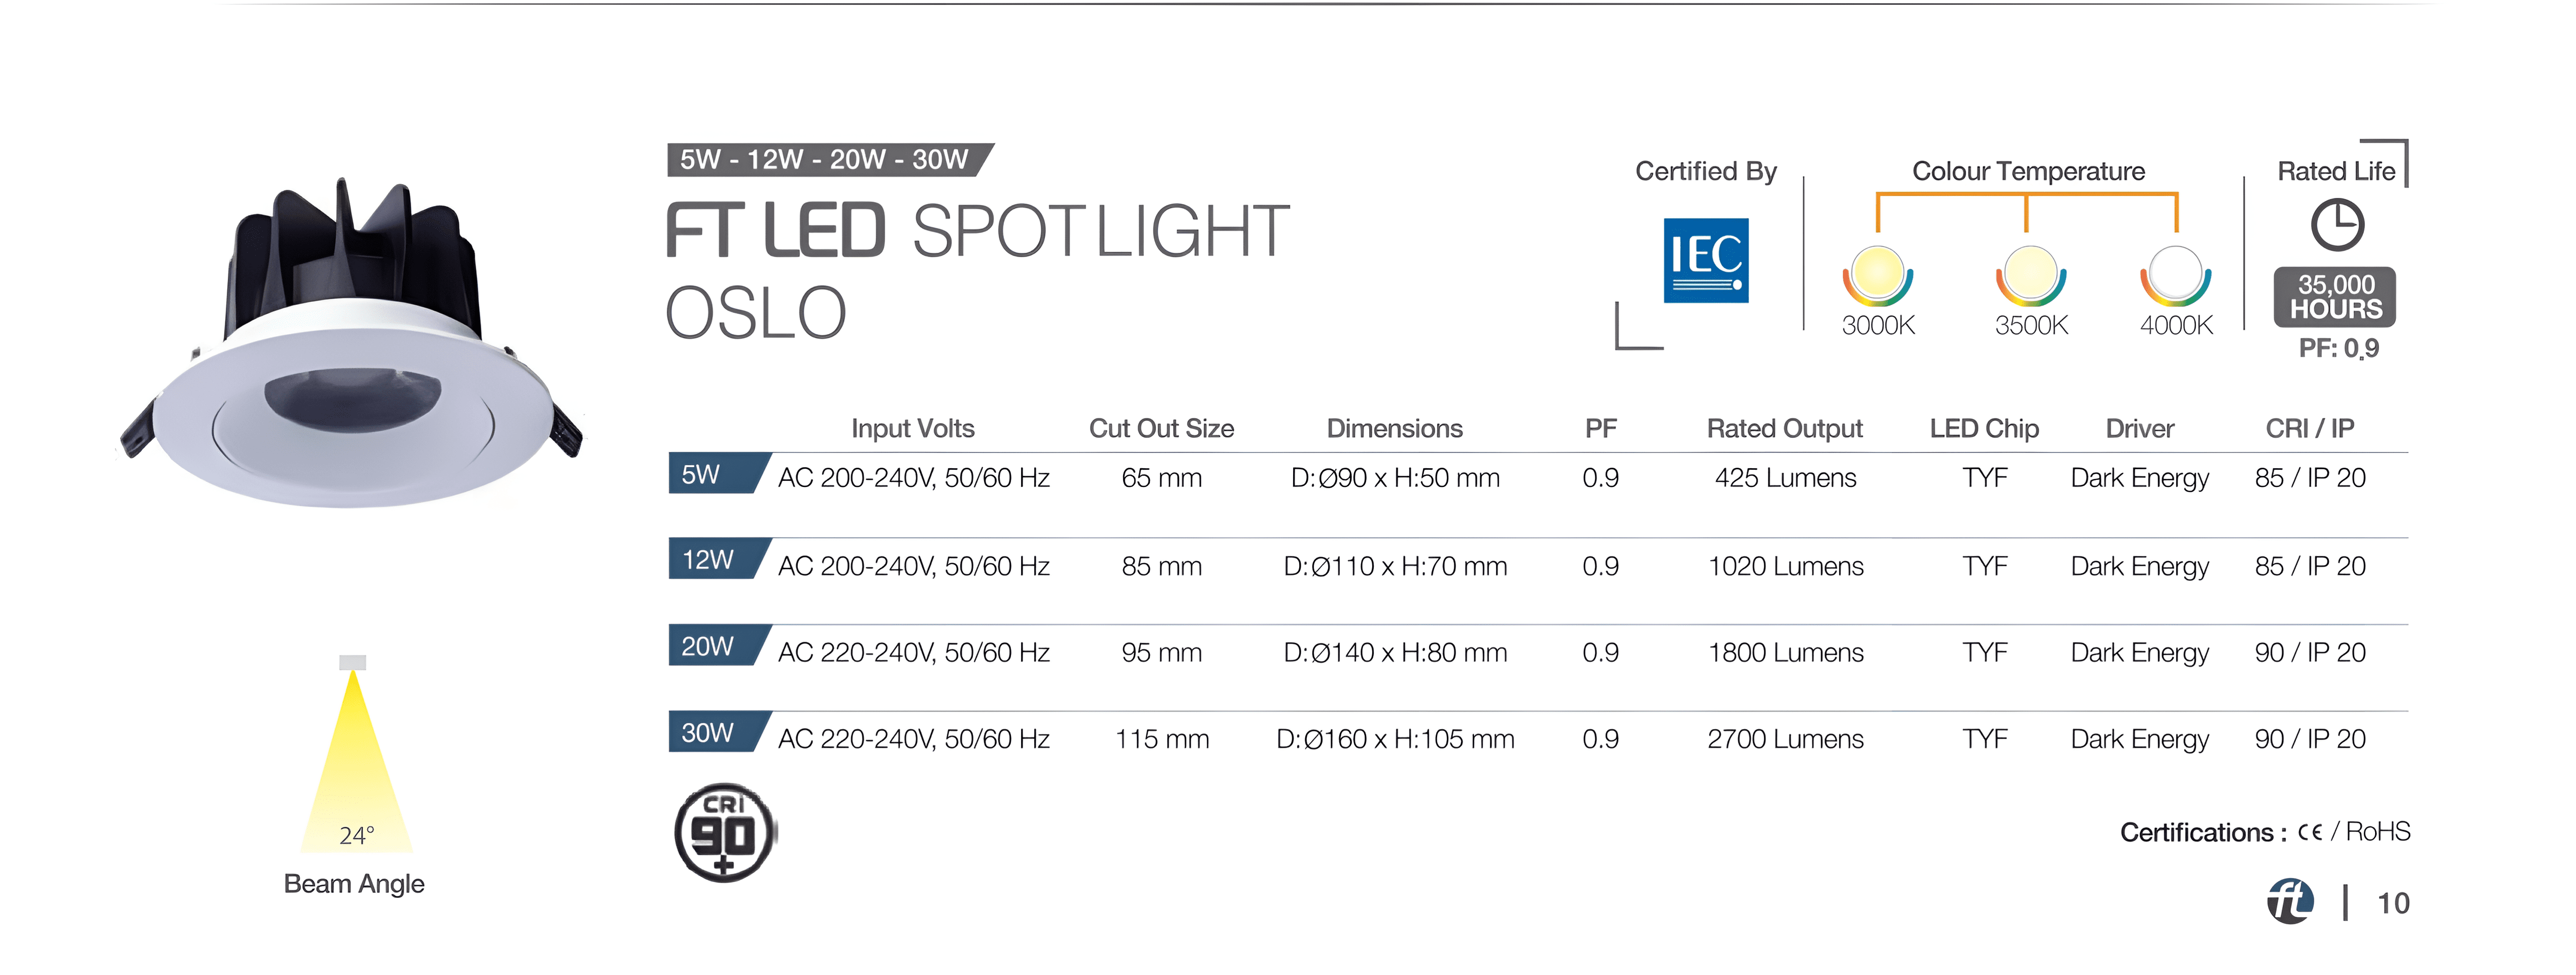This screenshot has width=2576, height=975.
Task: Click the 5W - 12W - 20W - 30W banner
Action: click(829, 159)
